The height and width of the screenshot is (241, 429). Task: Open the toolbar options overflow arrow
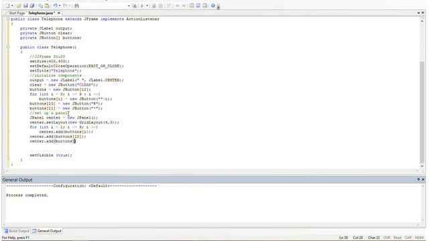click(219, 7)
